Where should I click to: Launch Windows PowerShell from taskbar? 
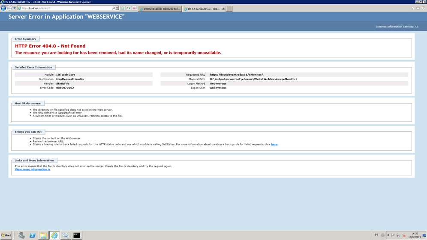[32, 235]
